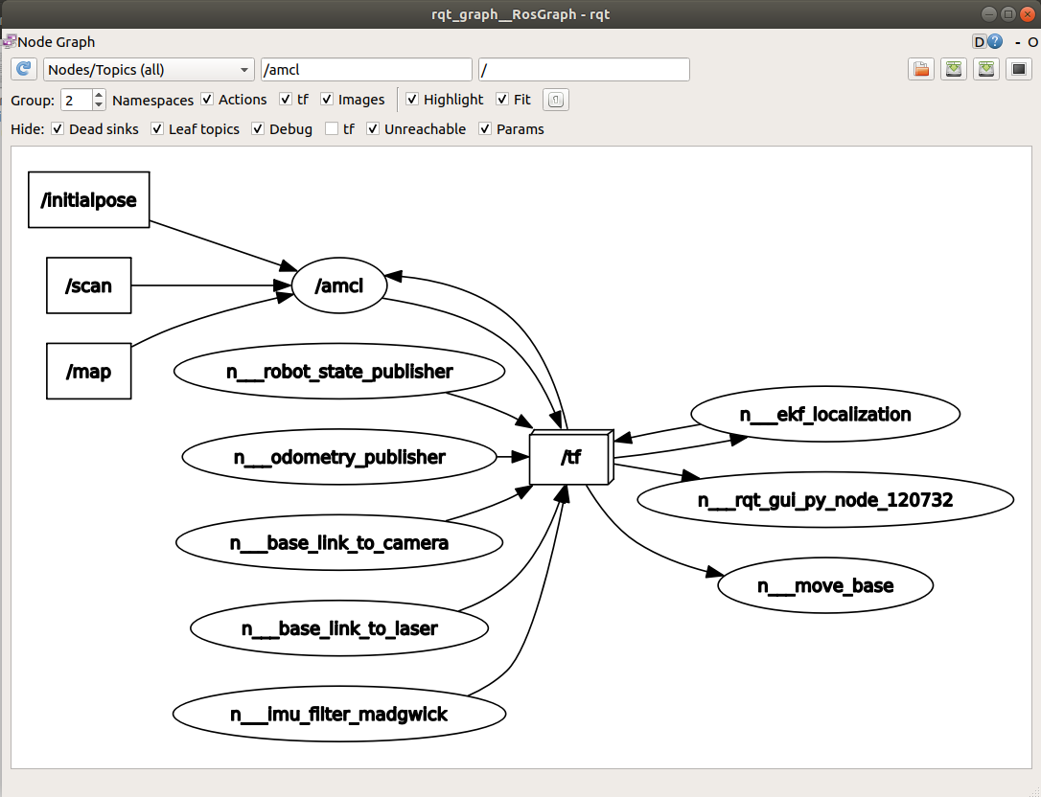Viewport: 1041px width, 797px height.
Task: Open the Nodes/Topics (all) dropdown
Action: click(148, 70)
